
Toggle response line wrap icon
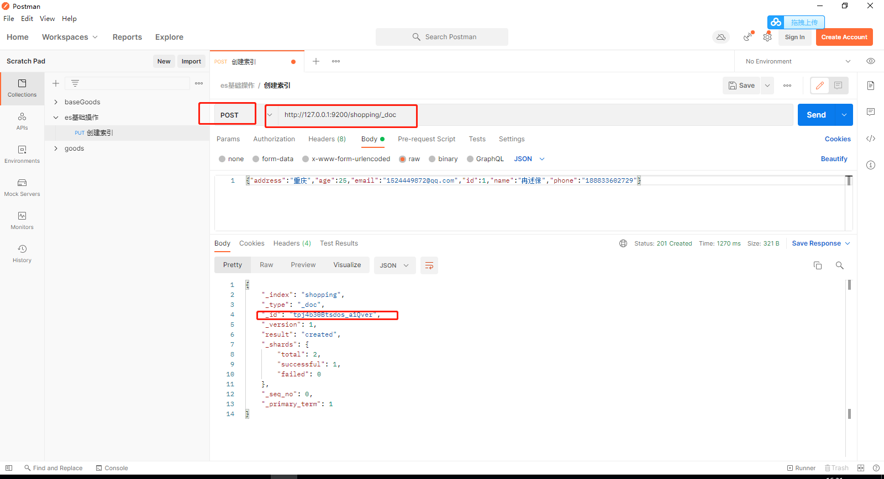(429, 265)
